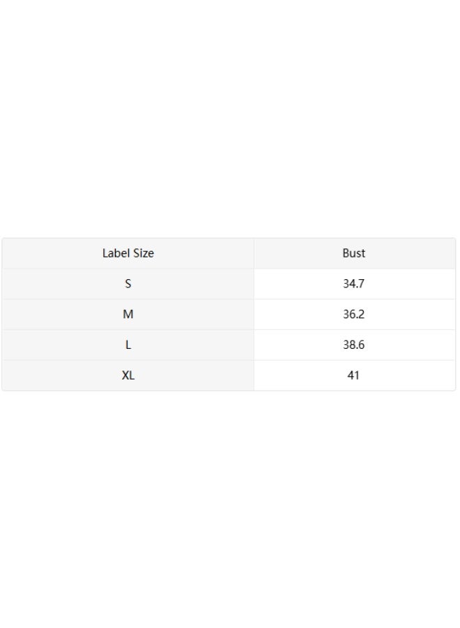Select the S size label cell
This screenshot has width=460, height=628.
point(128,283)
